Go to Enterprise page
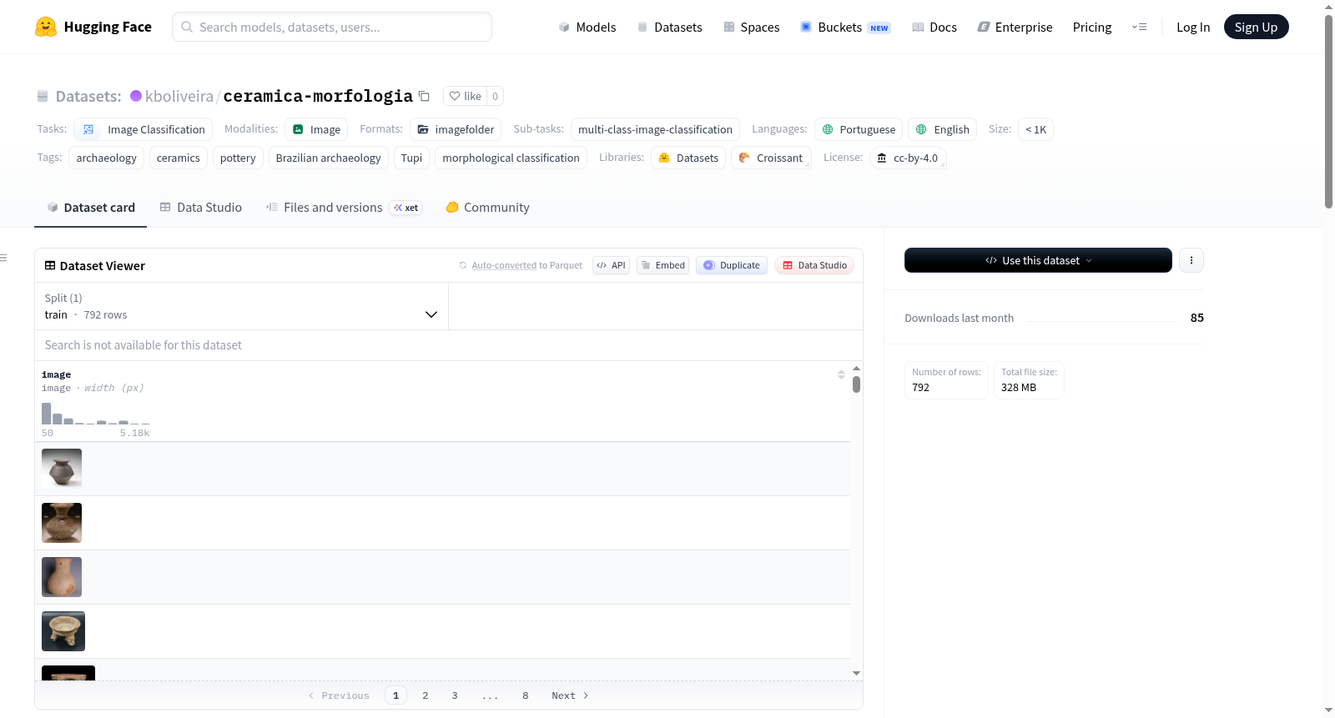 point(1015,27)
